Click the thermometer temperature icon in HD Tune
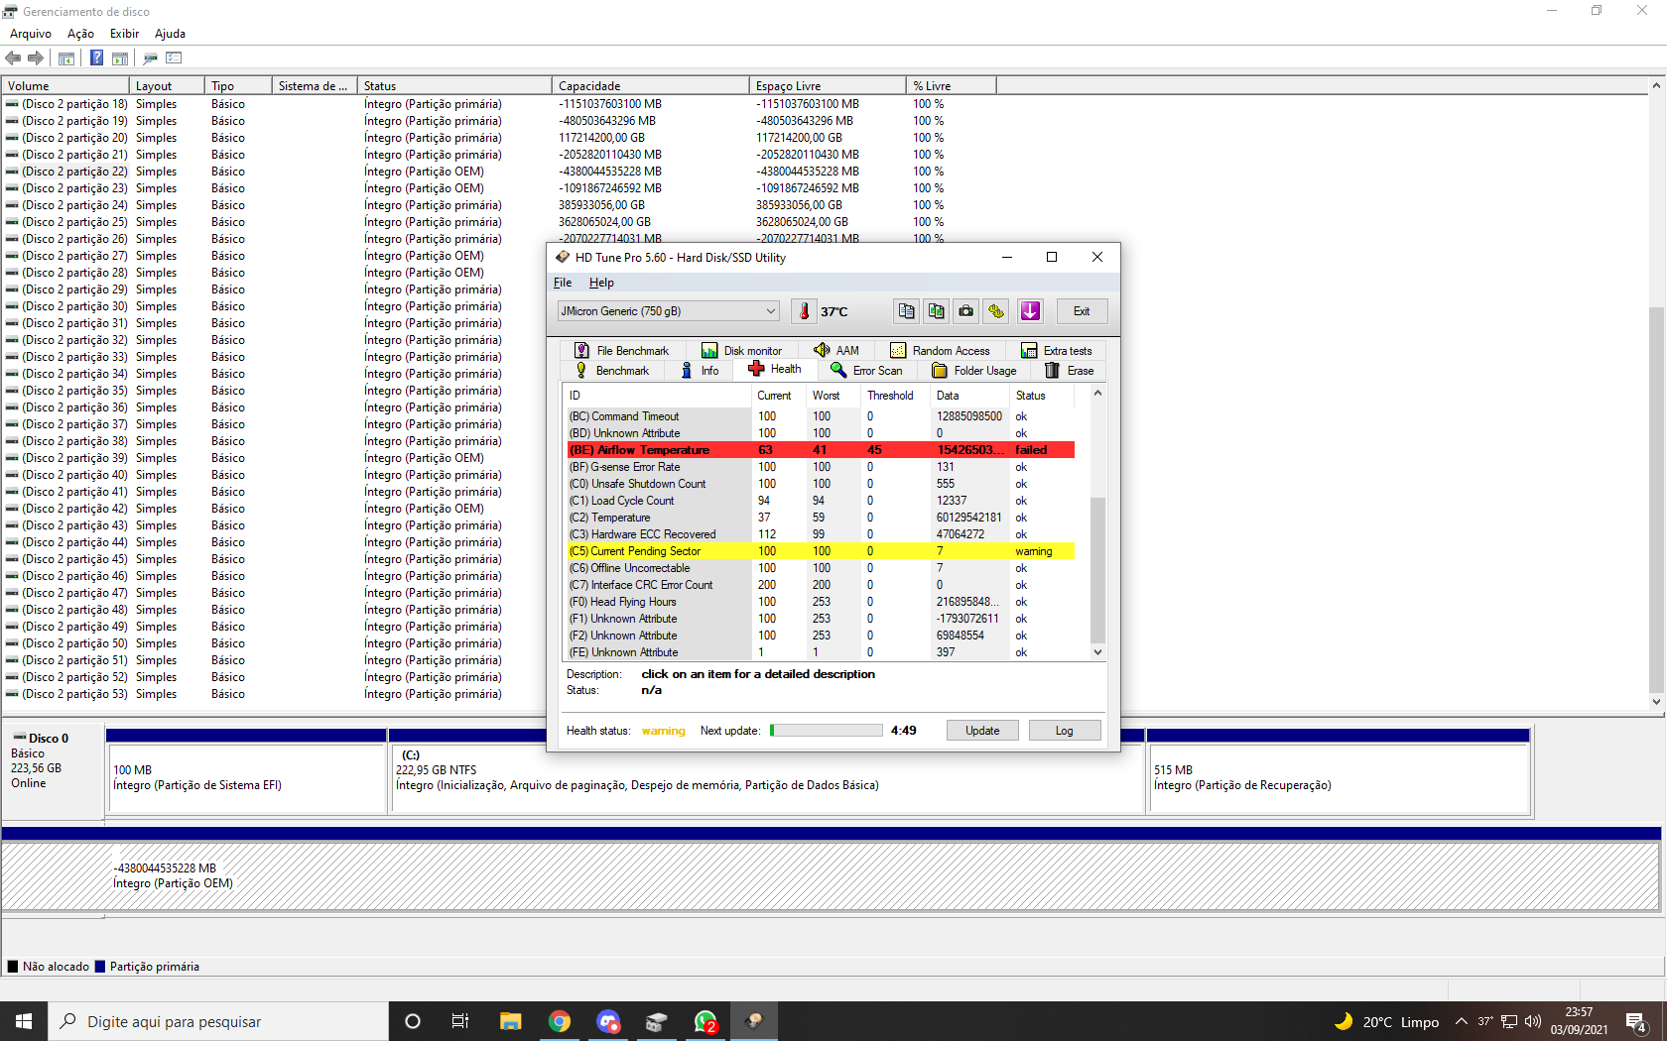1667x1041 pixels. [x=804, y=311]
